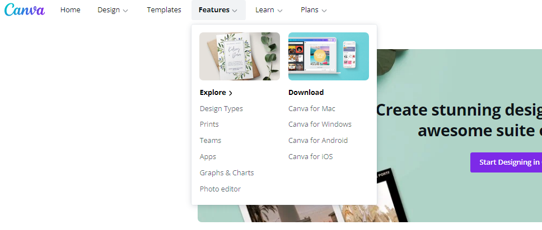Get Canva for iOS
This screenshot has width=542, height=230.
pos(310,156)
